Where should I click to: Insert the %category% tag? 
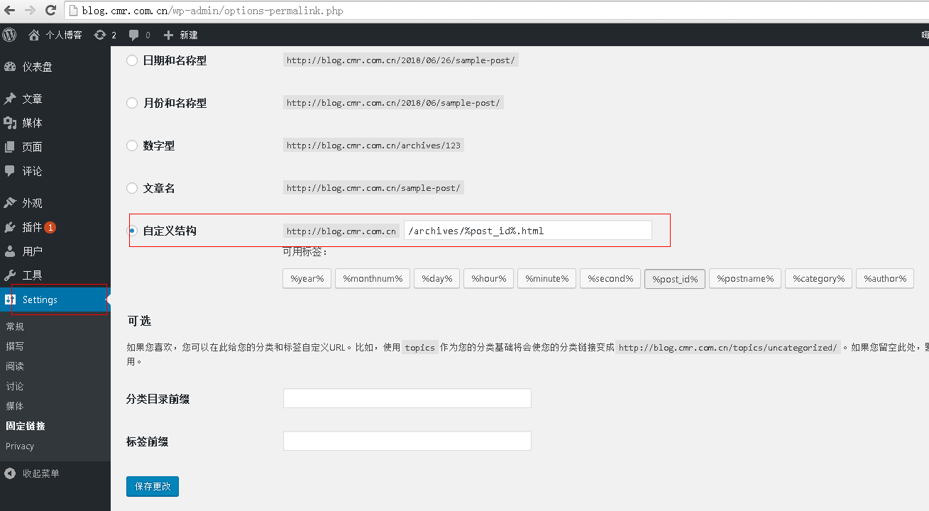(818, 278)
